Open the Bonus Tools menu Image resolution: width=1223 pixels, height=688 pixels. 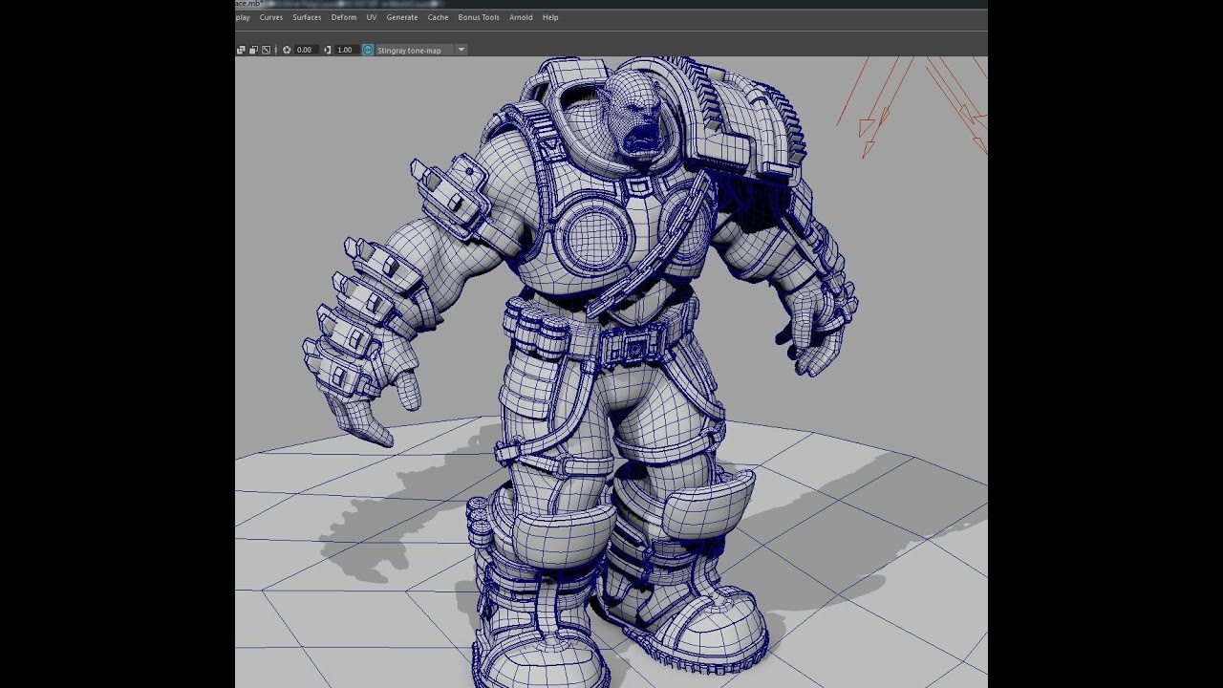click(479, 17)
